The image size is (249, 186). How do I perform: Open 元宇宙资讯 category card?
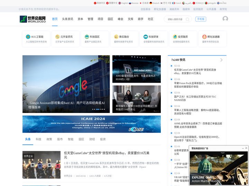(65, 39)
